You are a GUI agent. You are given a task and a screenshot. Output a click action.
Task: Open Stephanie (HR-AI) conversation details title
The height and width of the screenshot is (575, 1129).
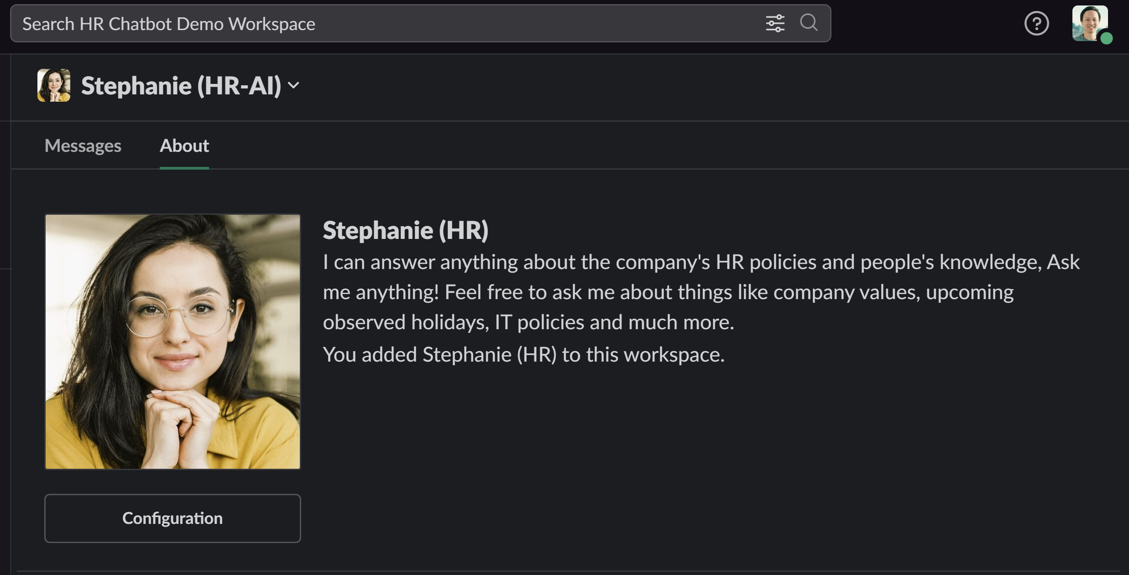181,86
